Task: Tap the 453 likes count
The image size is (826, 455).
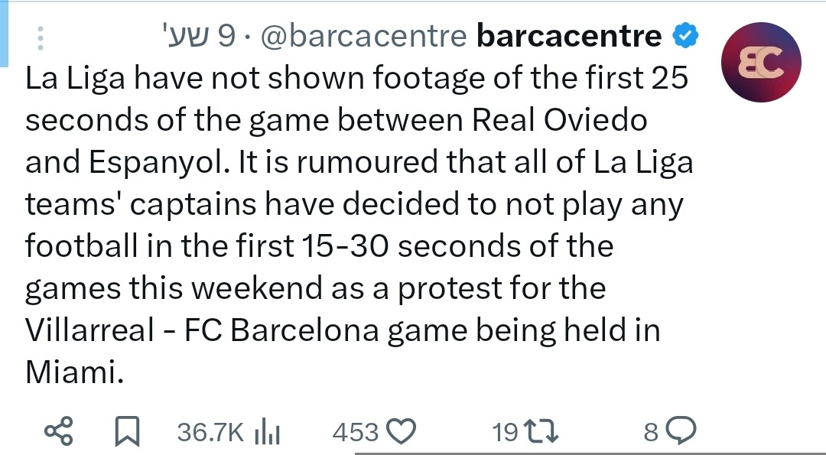Action: click(x=356, y=433)
